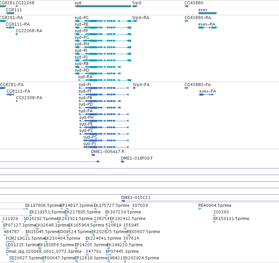Select protein syd-PC
Image resolution: width=279 pixels, height=263 pixels.
pyautogui.click(x=104, y=134)
